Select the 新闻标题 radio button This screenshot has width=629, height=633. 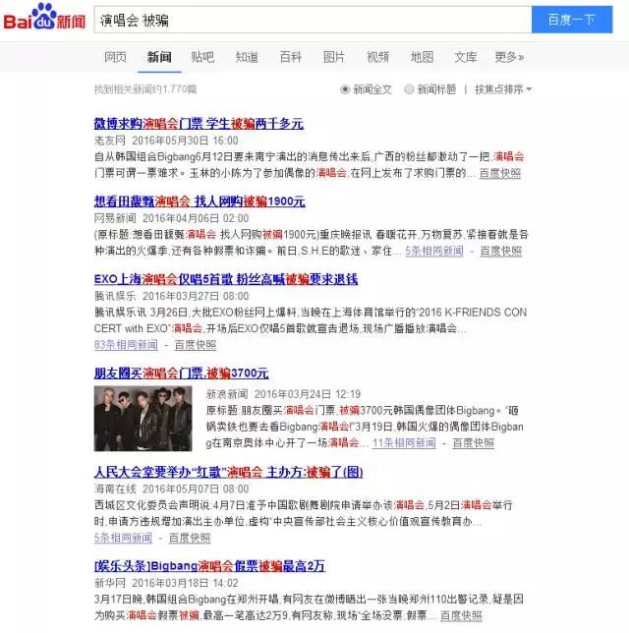click(409, 89)
